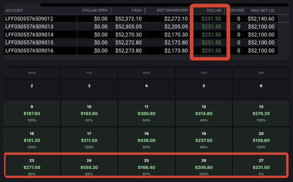Image resolution: width=293 pixels, height=182 pixels.
Task: Open day 18 card showing $436.00
Action: 146,140
